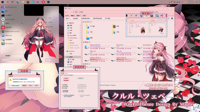Open the address bar location dropdown arrow
Viewport: 200px width, 112px height.
78,12
